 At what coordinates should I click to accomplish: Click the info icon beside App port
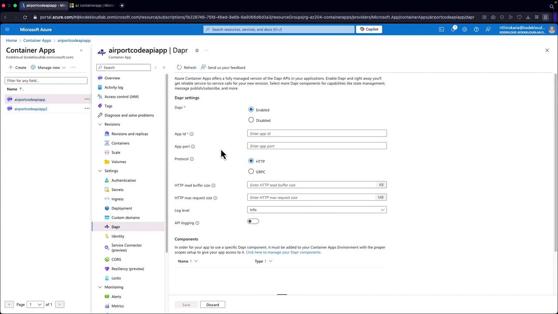[x=193, y=147]
